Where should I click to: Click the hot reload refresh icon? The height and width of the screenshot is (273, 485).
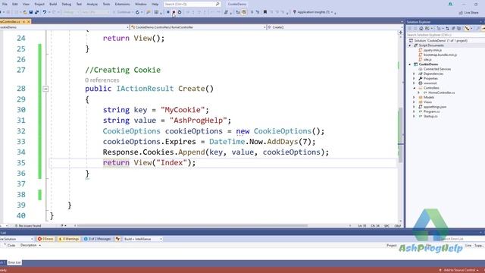(x=137, y=12)
